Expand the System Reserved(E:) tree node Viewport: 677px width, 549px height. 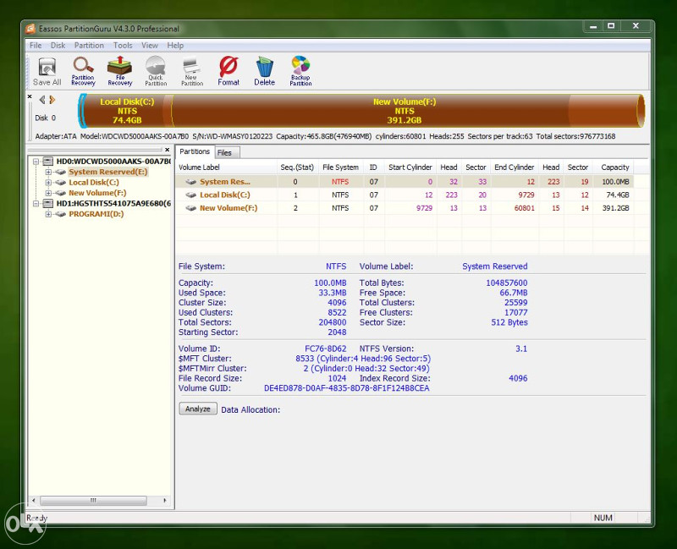tap(48, 172)
